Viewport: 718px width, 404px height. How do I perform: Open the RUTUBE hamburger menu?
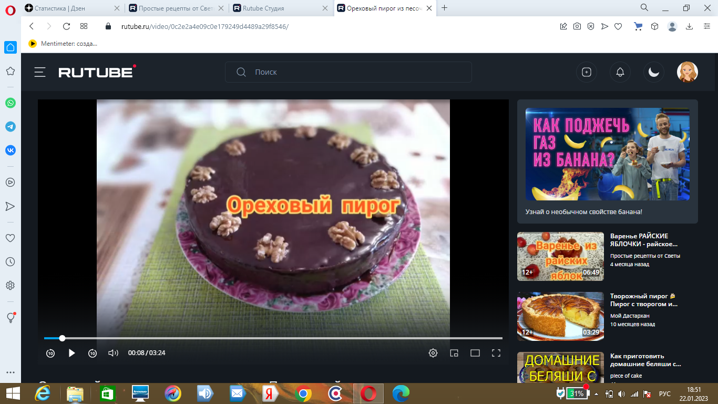40,72
